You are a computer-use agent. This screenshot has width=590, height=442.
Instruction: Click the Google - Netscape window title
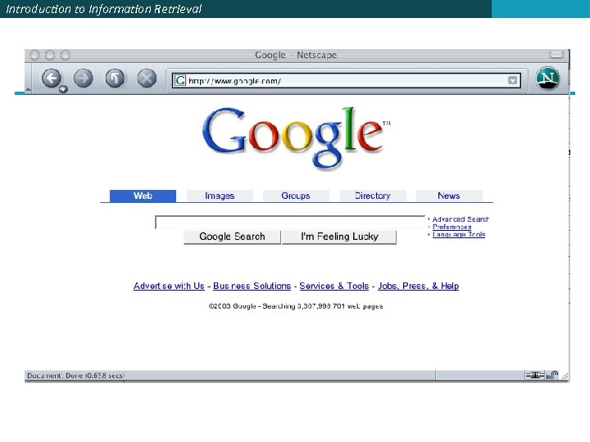296,56
